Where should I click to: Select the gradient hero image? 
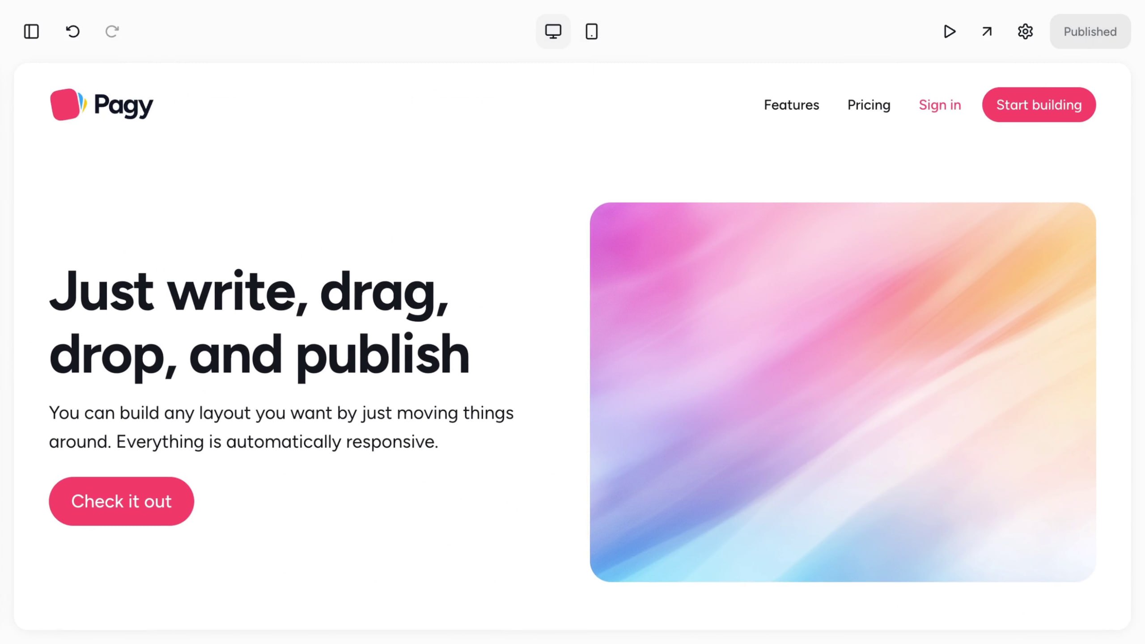click(x=843, y=392)
